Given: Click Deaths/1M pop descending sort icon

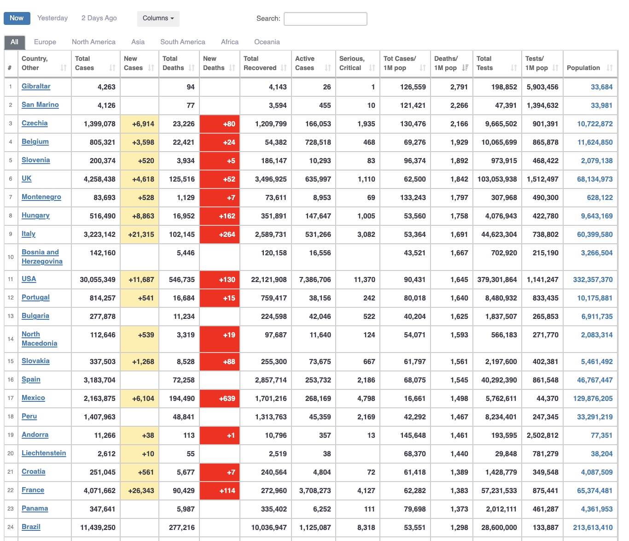Looking at the screenshot, I should pyautogui.click(x=465, y=68).
